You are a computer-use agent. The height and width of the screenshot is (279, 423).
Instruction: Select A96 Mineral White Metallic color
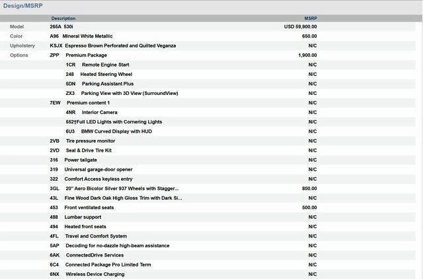81,36
